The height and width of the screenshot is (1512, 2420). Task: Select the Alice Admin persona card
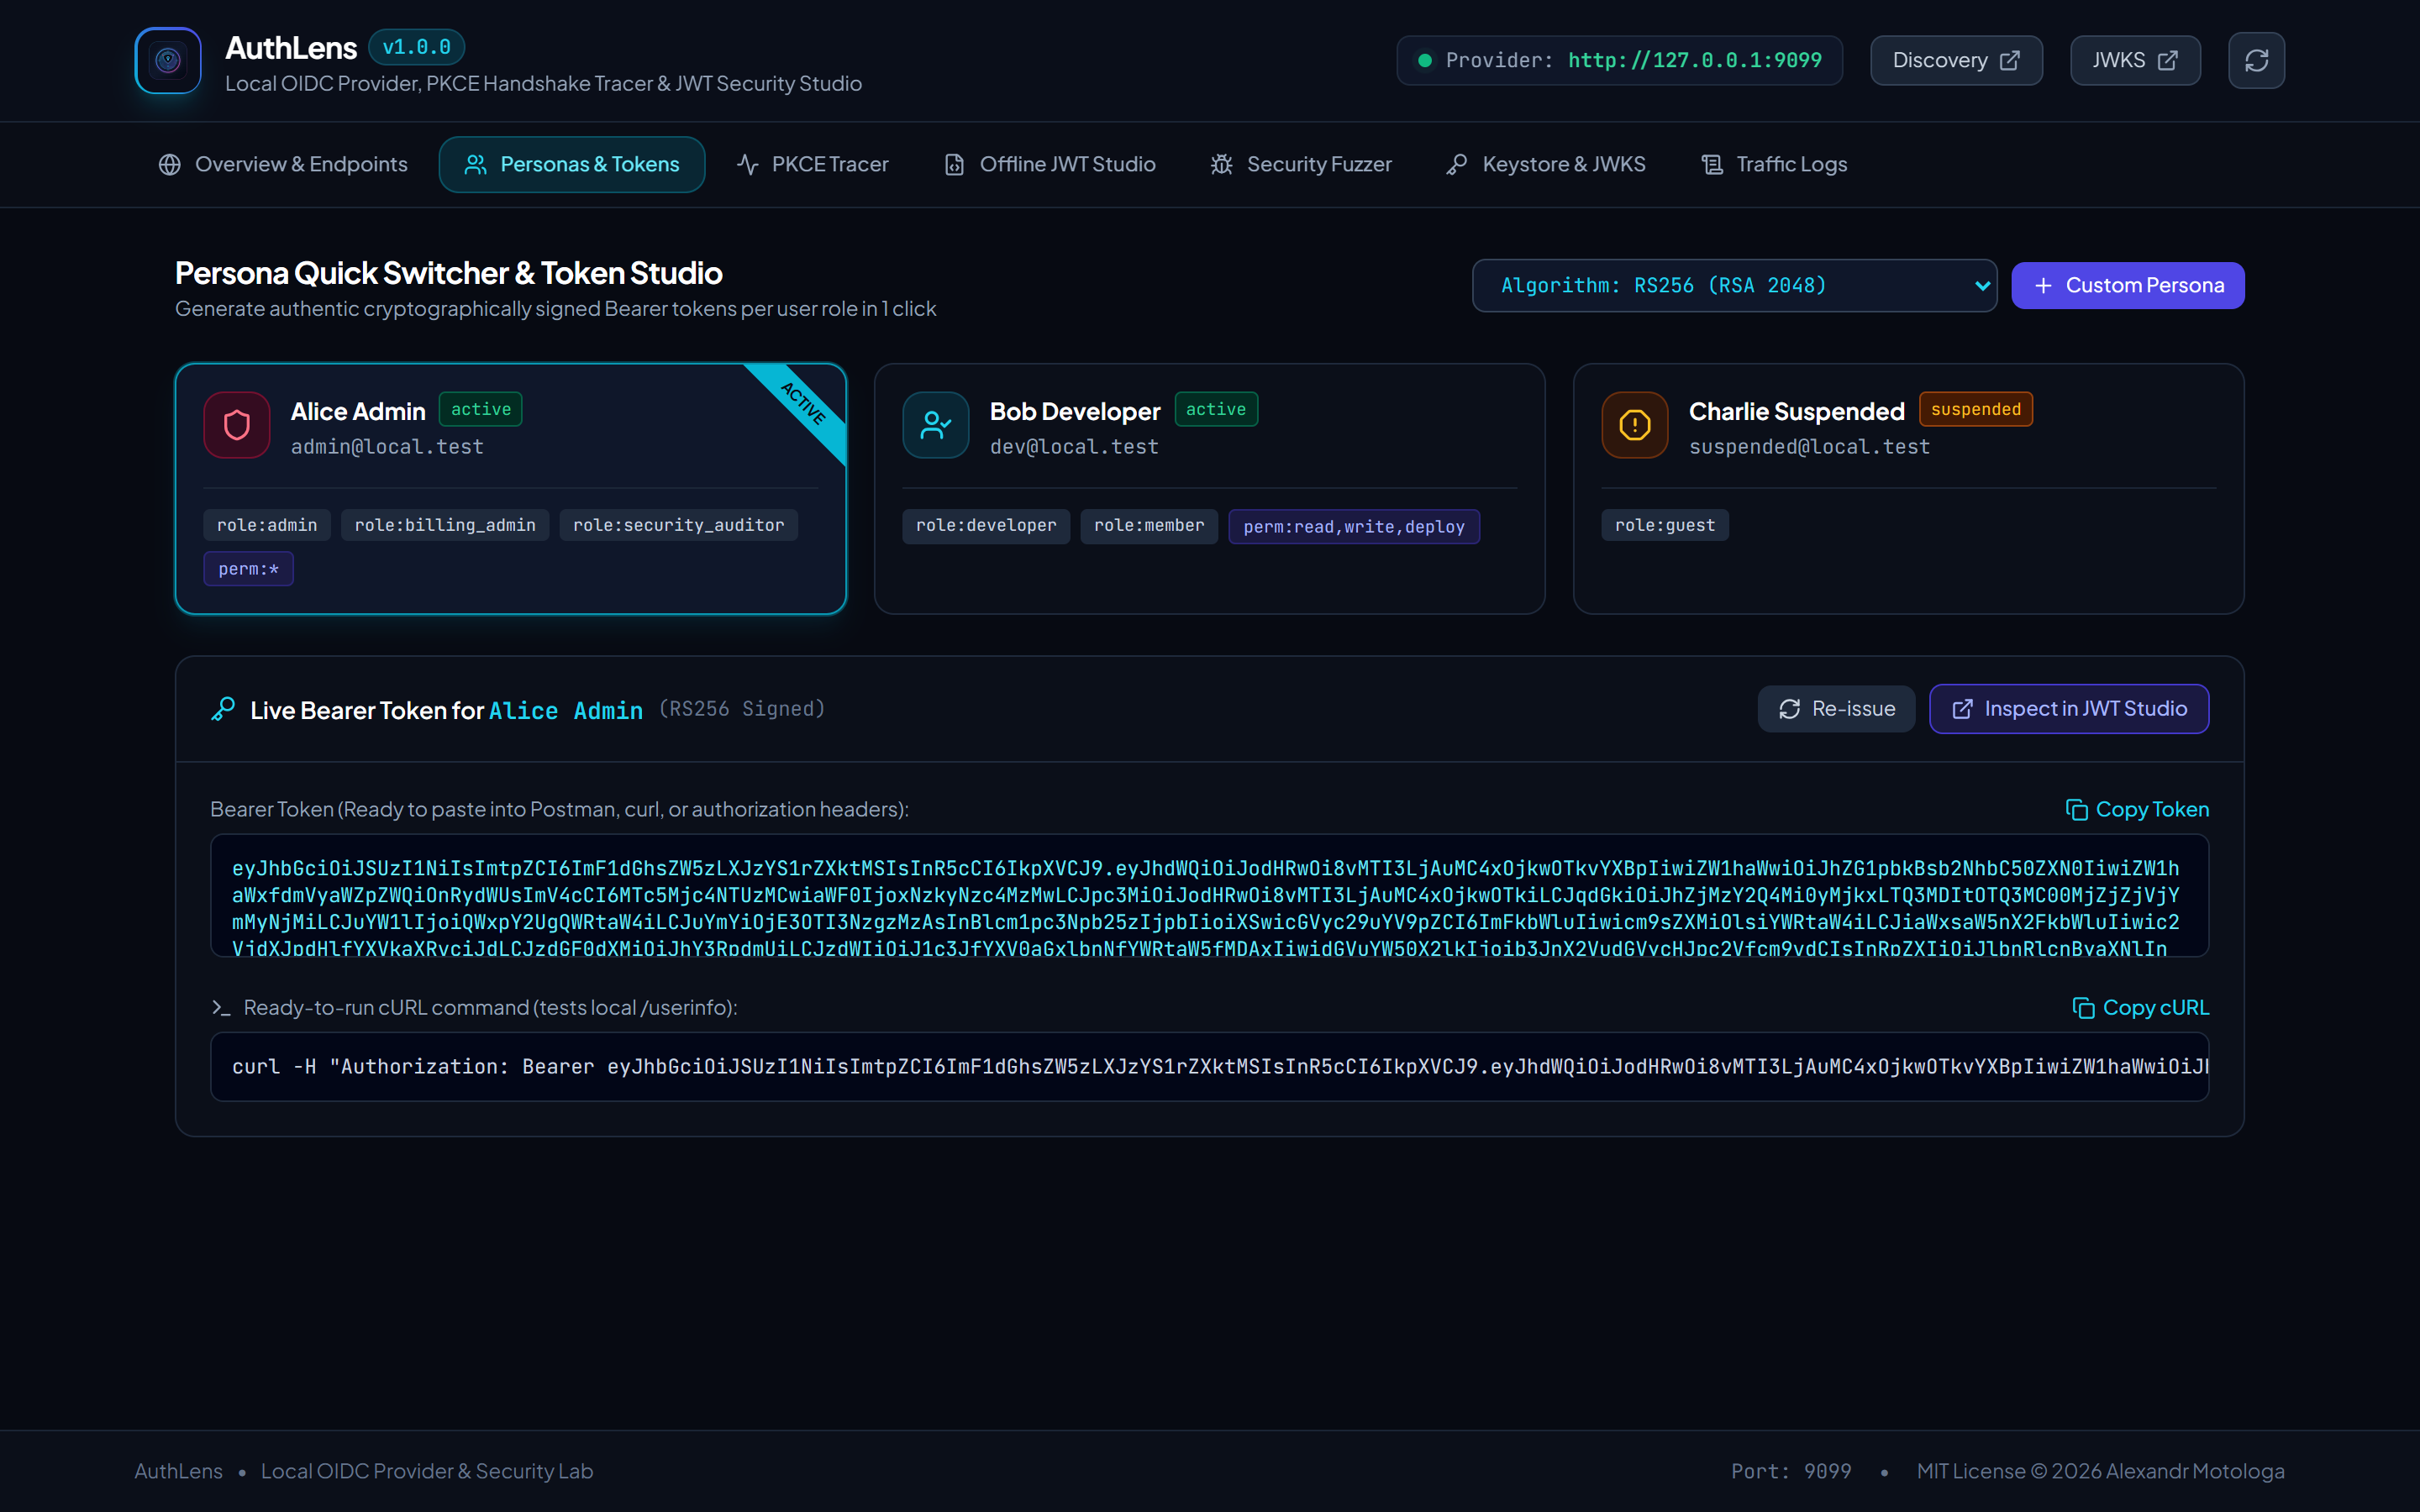tap(511, 489)
